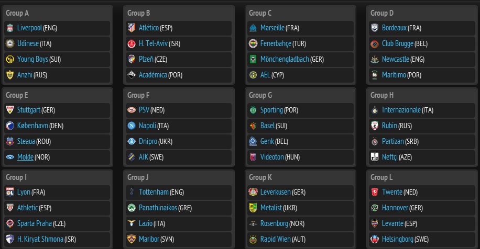Click the Hannover 96 logo icon
The image size is (480, 249).
pos(374,208)
